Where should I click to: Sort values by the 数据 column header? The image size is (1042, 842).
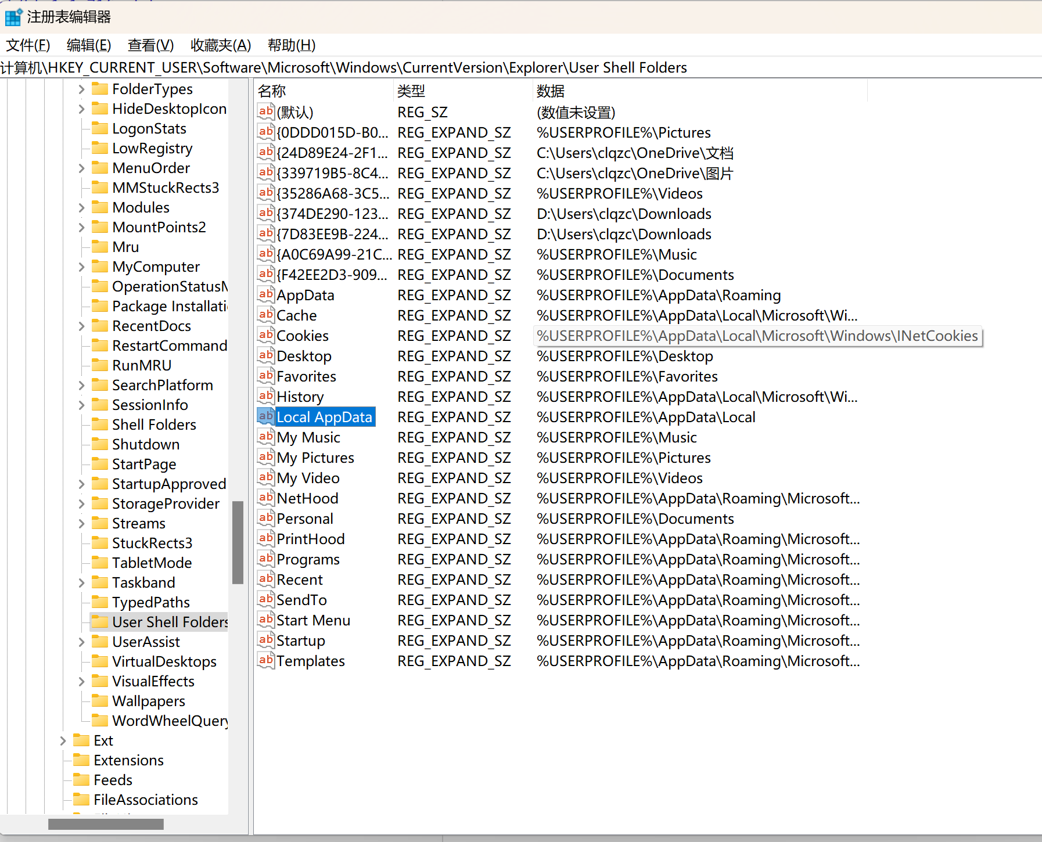pyautogui.click(x=700, y=91)
